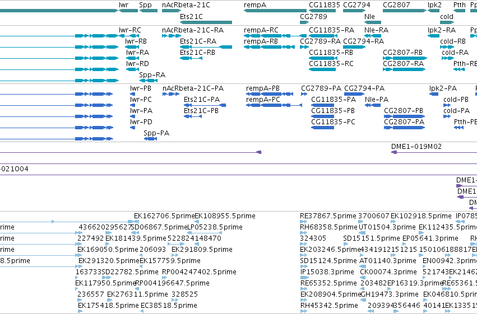The height and width of the screenshot is (314, 477).
Task: Open transcript rempA-RC
Action: coord(261,30)
